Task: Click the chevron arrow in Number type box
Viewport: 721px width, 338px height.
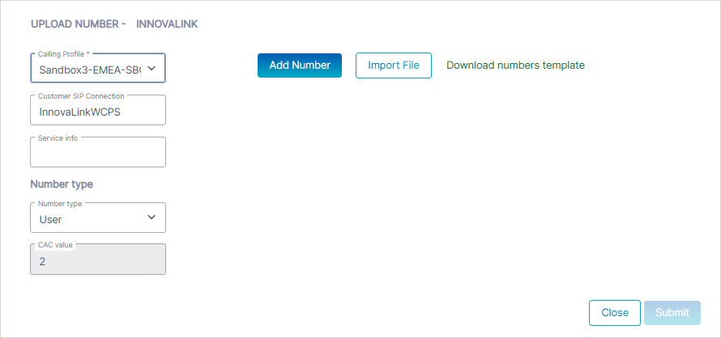Action: (151, 218)
